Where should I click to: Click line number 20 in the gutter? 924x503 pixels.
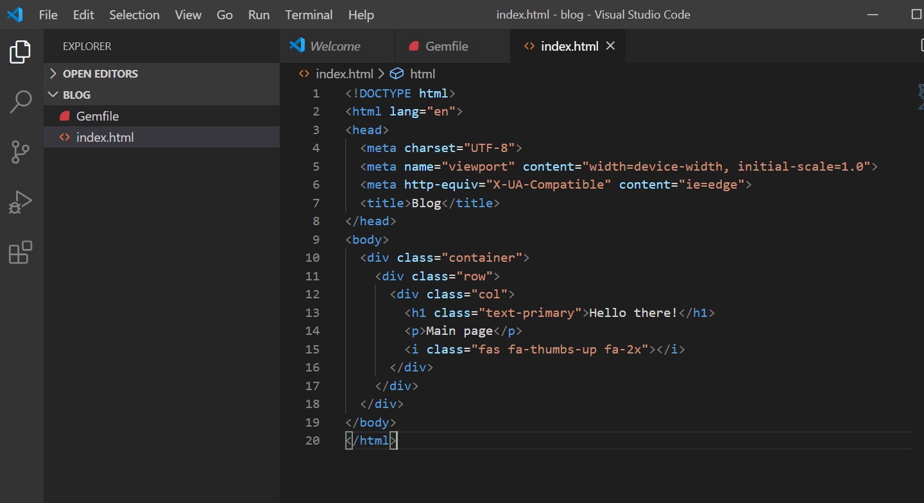coord(312,441)
